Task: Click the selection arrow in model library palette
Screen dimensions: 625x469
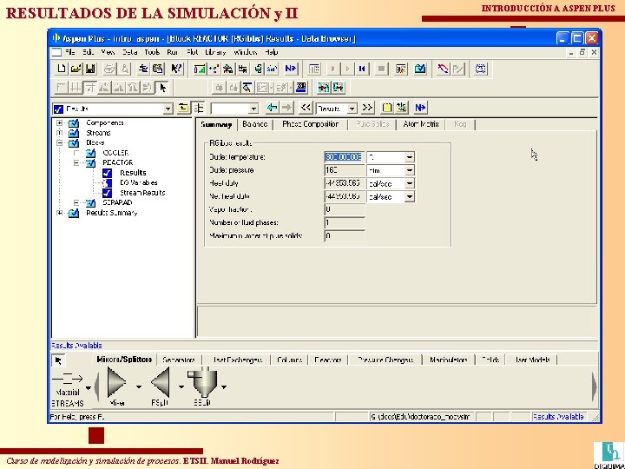Action: [58, 360]
